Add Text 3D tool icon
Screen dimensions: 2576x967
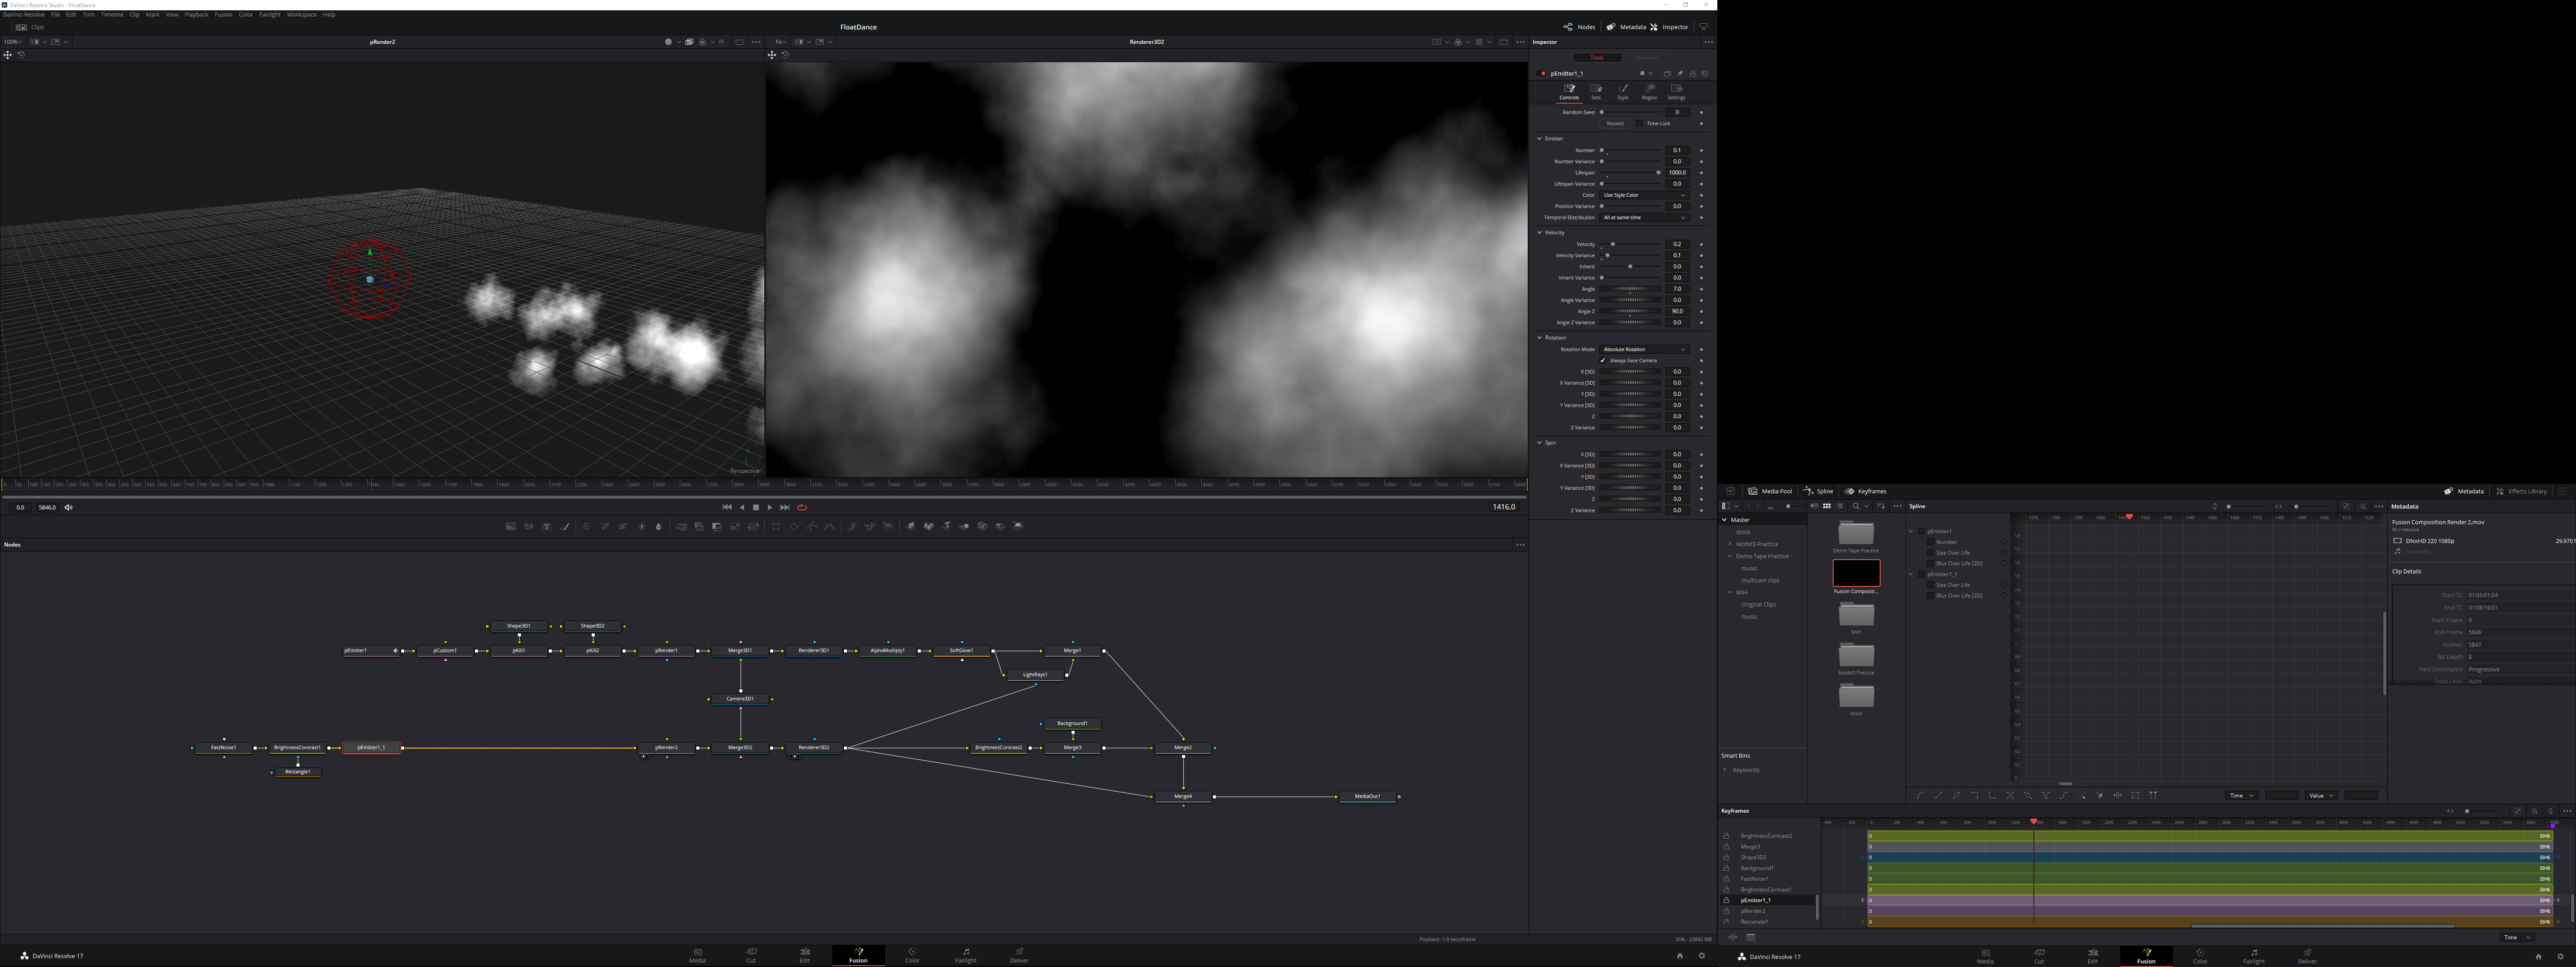pos(947,526)
